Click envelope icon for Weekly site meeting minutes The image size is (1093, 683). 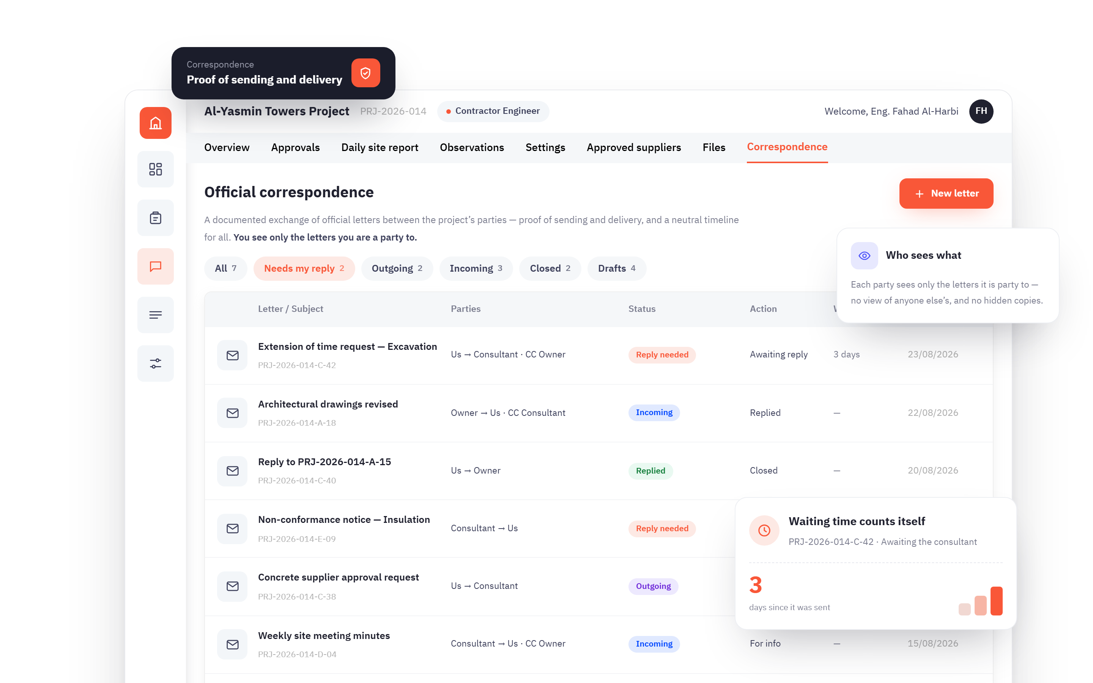pos(232,644)
